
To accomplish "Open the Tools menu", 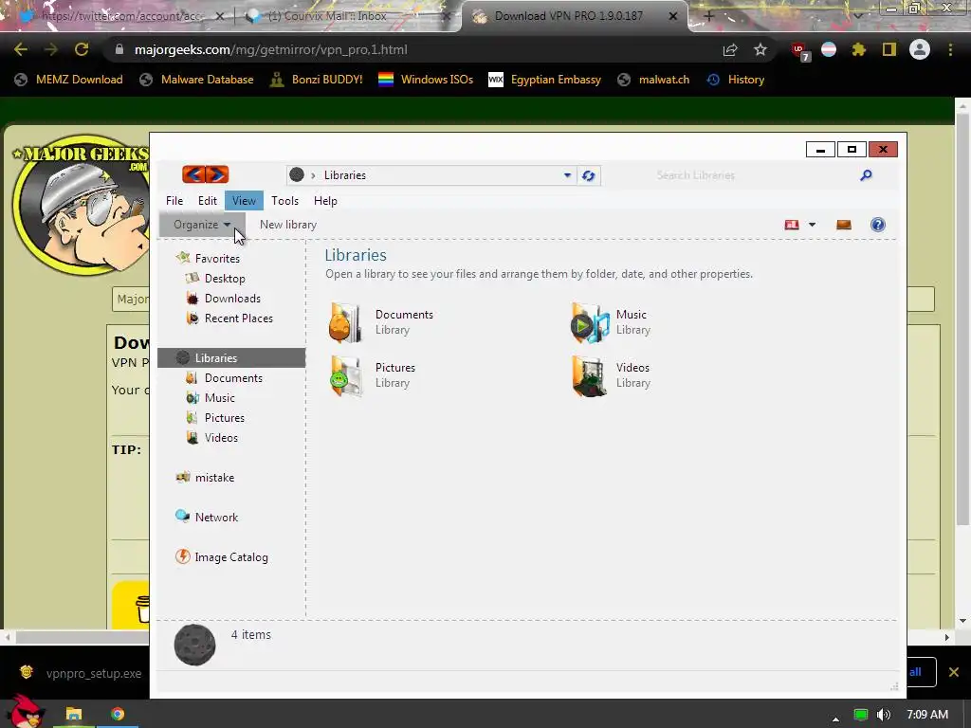I will click(284, 201).
